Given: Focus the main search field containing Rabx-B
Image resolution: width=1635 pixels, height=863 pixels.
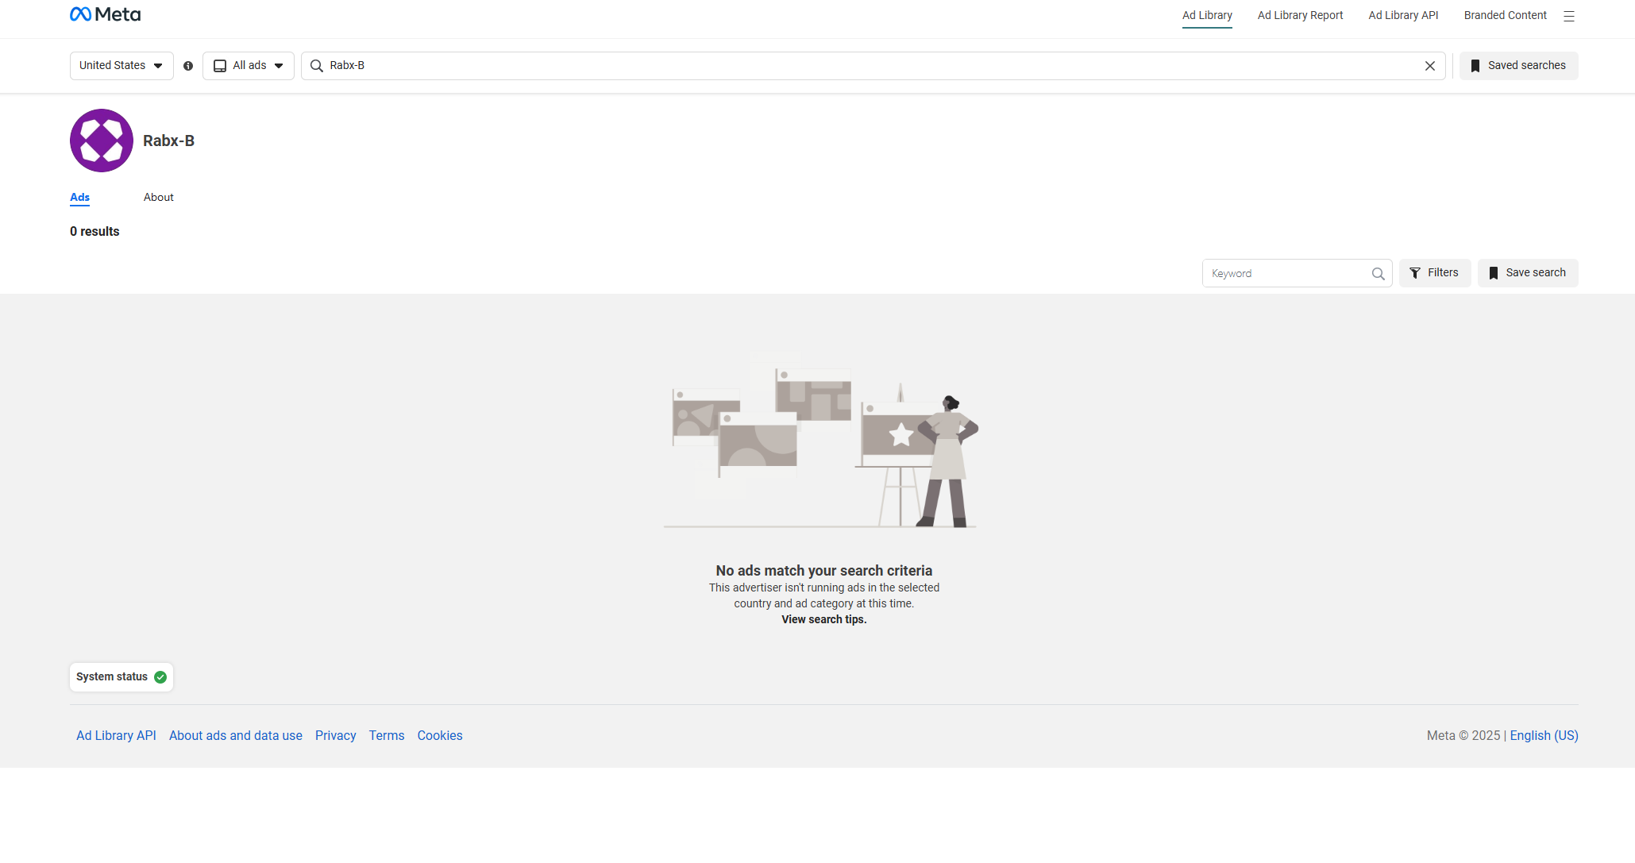Looking at the screenshot, I should point(873,66).
